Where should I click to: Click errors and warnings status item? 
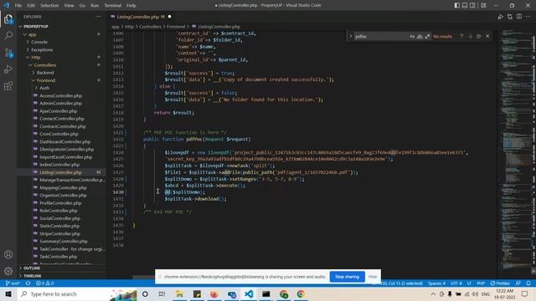coord(44,283)
